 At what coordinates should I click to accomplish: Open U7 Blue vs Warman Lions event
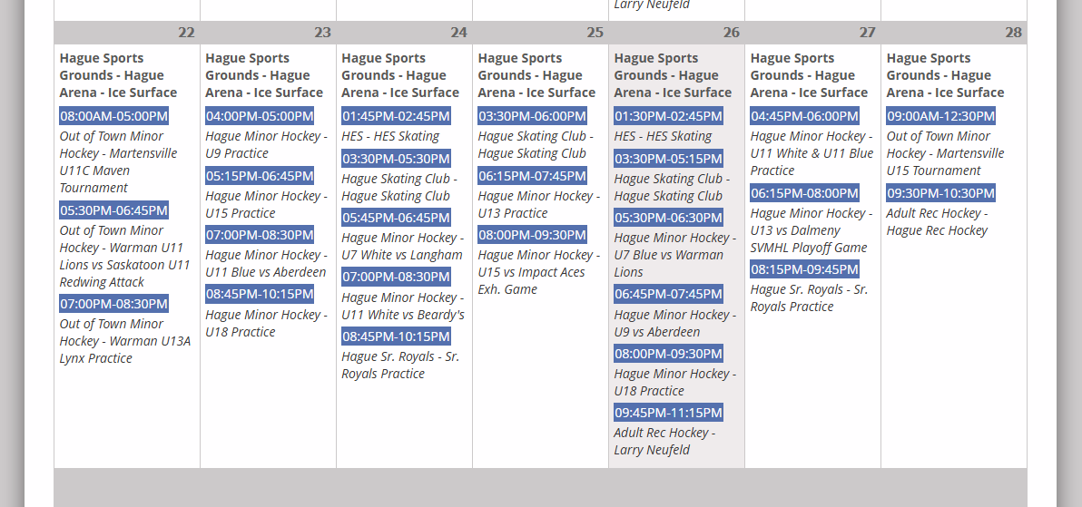(674, 255)
